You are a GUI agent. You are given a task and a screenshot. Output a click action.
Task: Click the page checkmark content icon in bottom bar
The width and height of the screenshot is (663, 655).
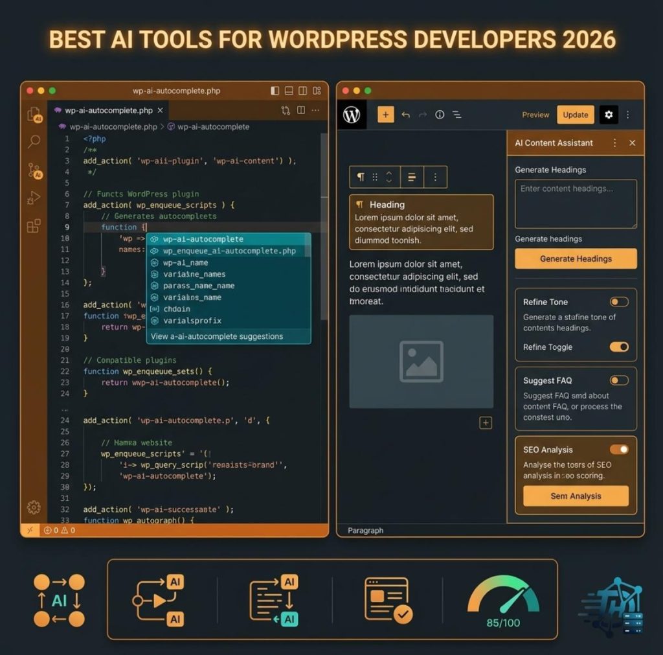tap(388, 600)
